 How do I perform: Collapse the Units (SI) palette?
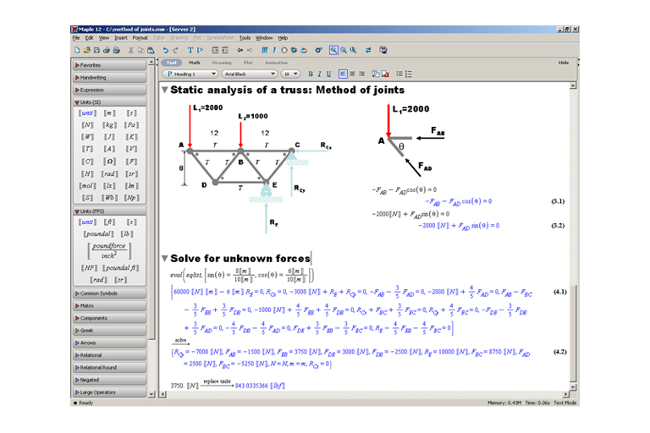pyautogui.click(x=110, y=102)
